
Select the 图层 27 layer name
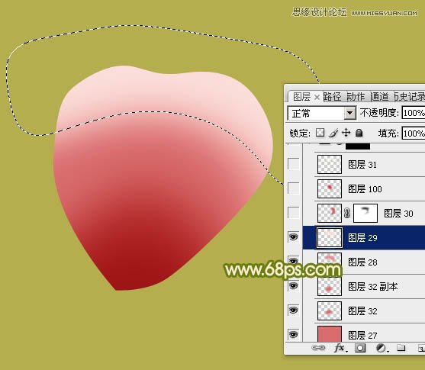pyautogui.click(x=362, y=336)
